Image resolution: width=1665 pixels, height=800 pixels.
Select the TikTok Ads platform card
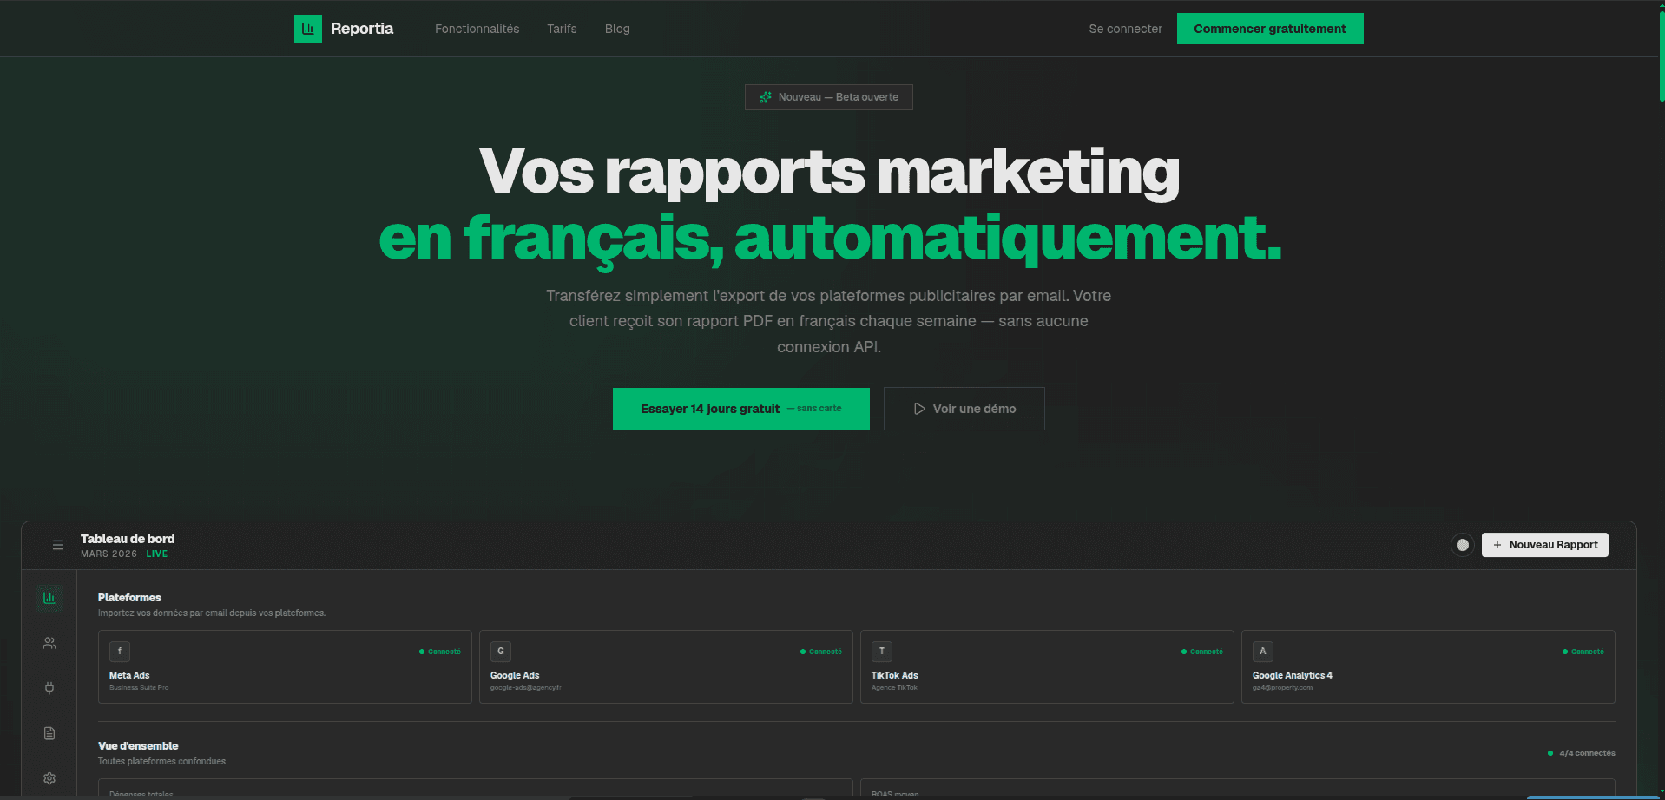[x=1047, y=666]
